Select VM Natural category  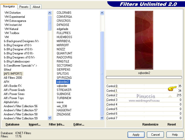[11, 29]
